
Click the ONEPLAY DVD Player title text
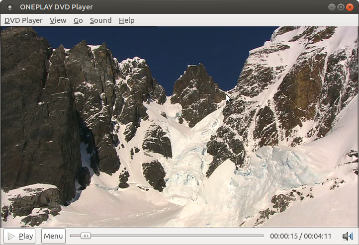click(56, 7)
